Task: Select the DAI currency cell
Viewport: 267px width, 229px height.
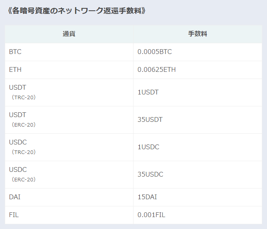Action: (69, 197)
